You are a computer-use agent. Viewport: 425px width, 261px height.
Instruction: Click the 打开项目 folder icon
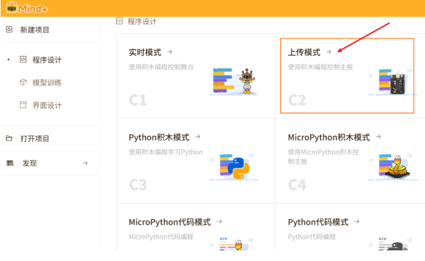pyautogui.click(x=9, y=139)
